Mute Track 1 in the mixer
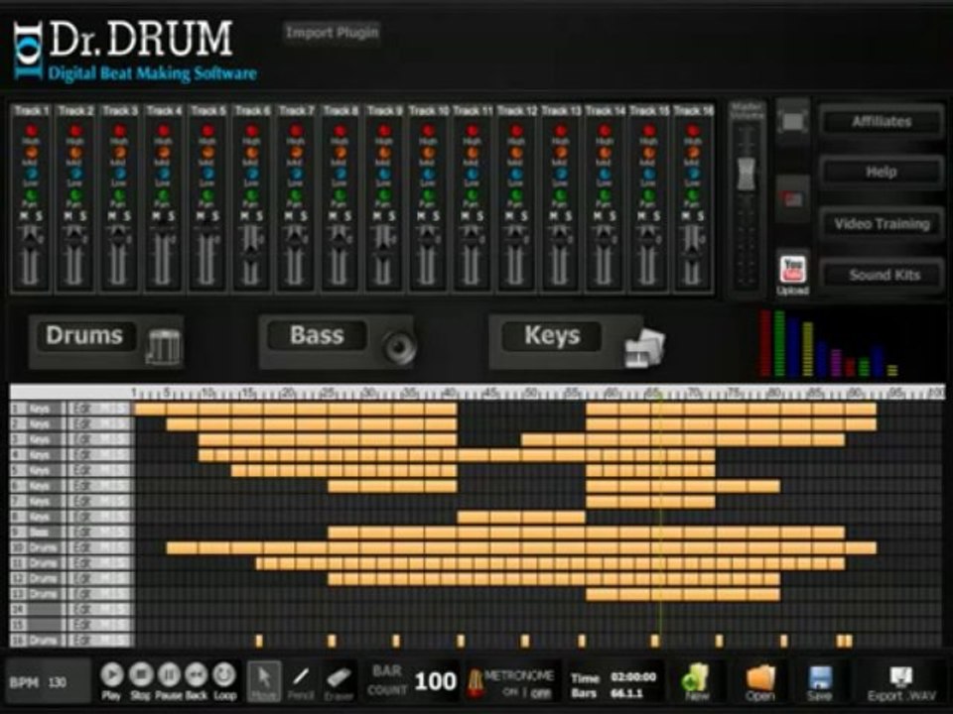The width and height of the screenshot is (953, 714). point(25,216)
